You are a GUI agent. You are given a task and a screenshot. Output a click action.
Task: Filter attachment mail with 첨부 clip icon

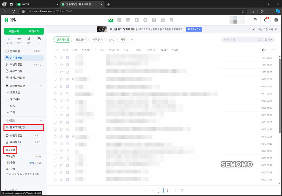pyautogui.click(x=29, y=40)
